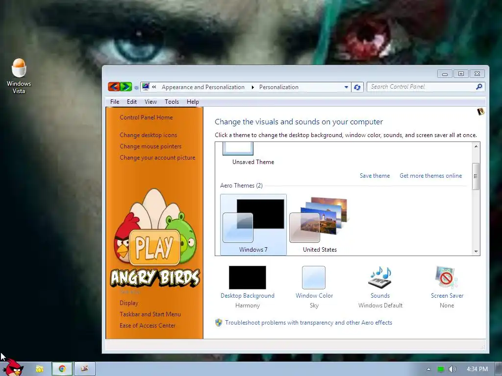Open the Tools menu
This screenshot has width=502, height=376.
tap(172, 102)
